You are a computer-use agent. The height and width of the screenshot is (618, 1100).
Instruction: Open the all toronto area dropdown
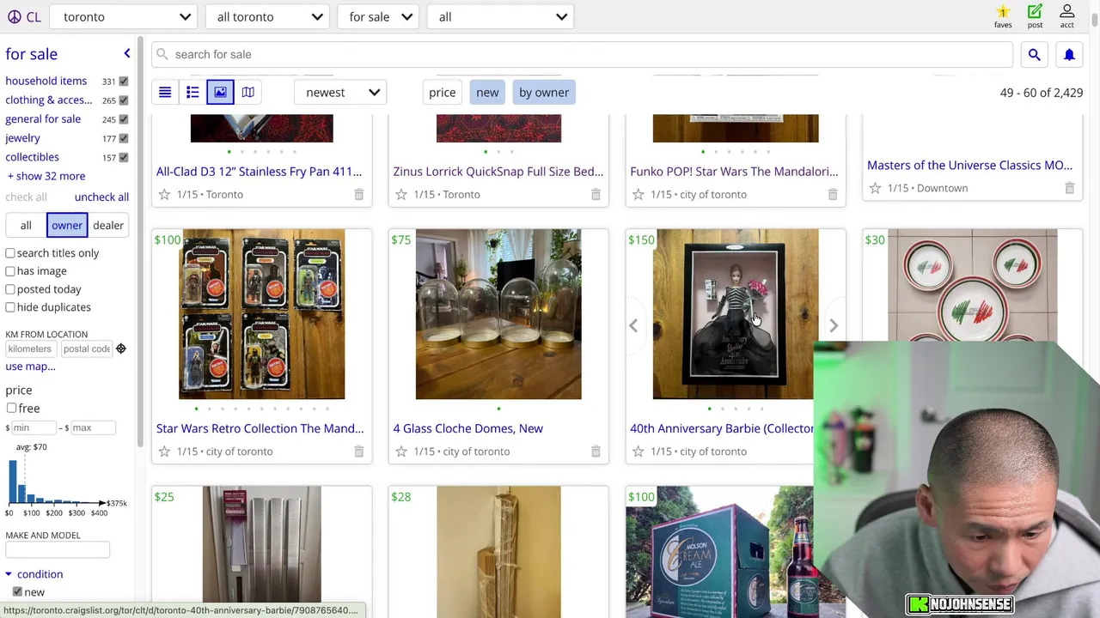(268, 16)
